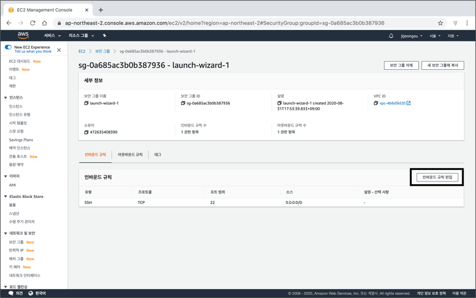Viewport: 476px width, 298px height.
Task: Open 스냅샷 in sidebar
Action: (14, 213)
